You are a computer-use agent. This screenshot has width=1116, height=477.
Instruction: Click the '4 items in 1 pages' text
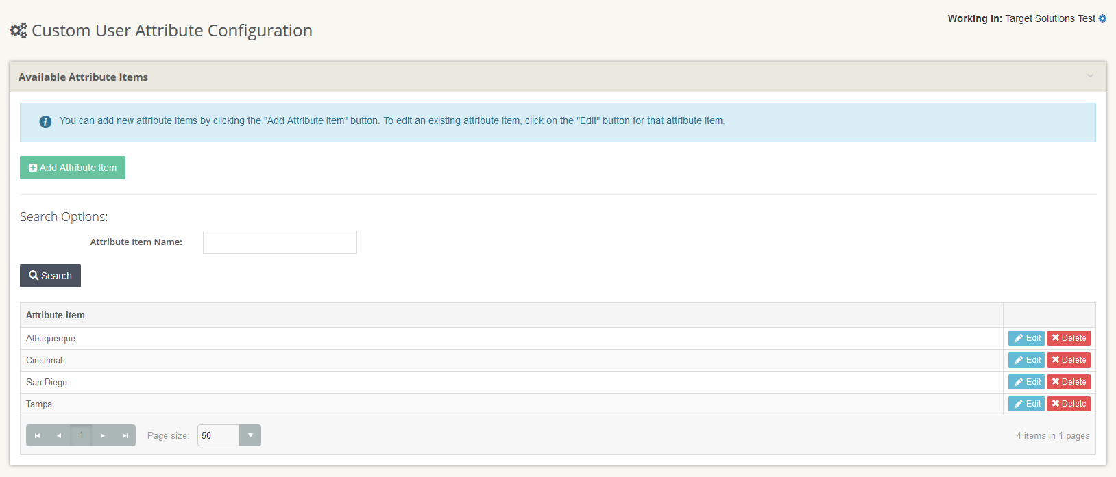[x=1053, y=436]
